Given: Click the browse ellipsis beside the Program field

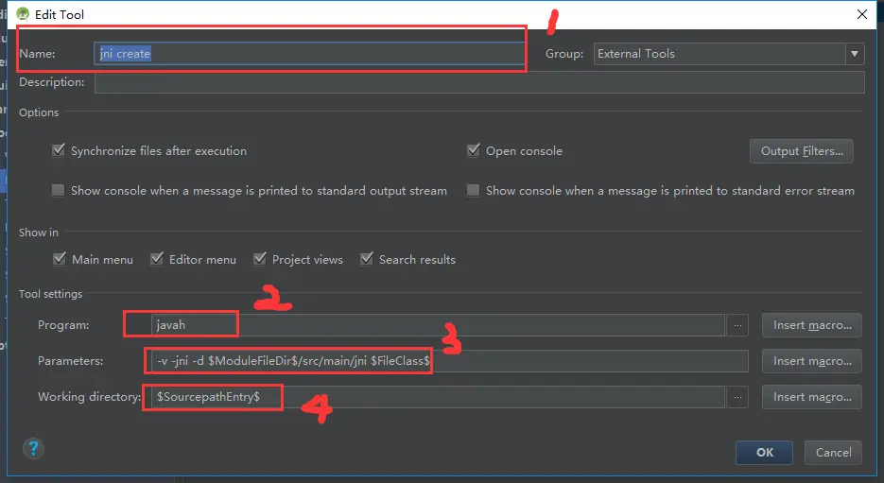Looking at the screenshot, I should (737, 325).
